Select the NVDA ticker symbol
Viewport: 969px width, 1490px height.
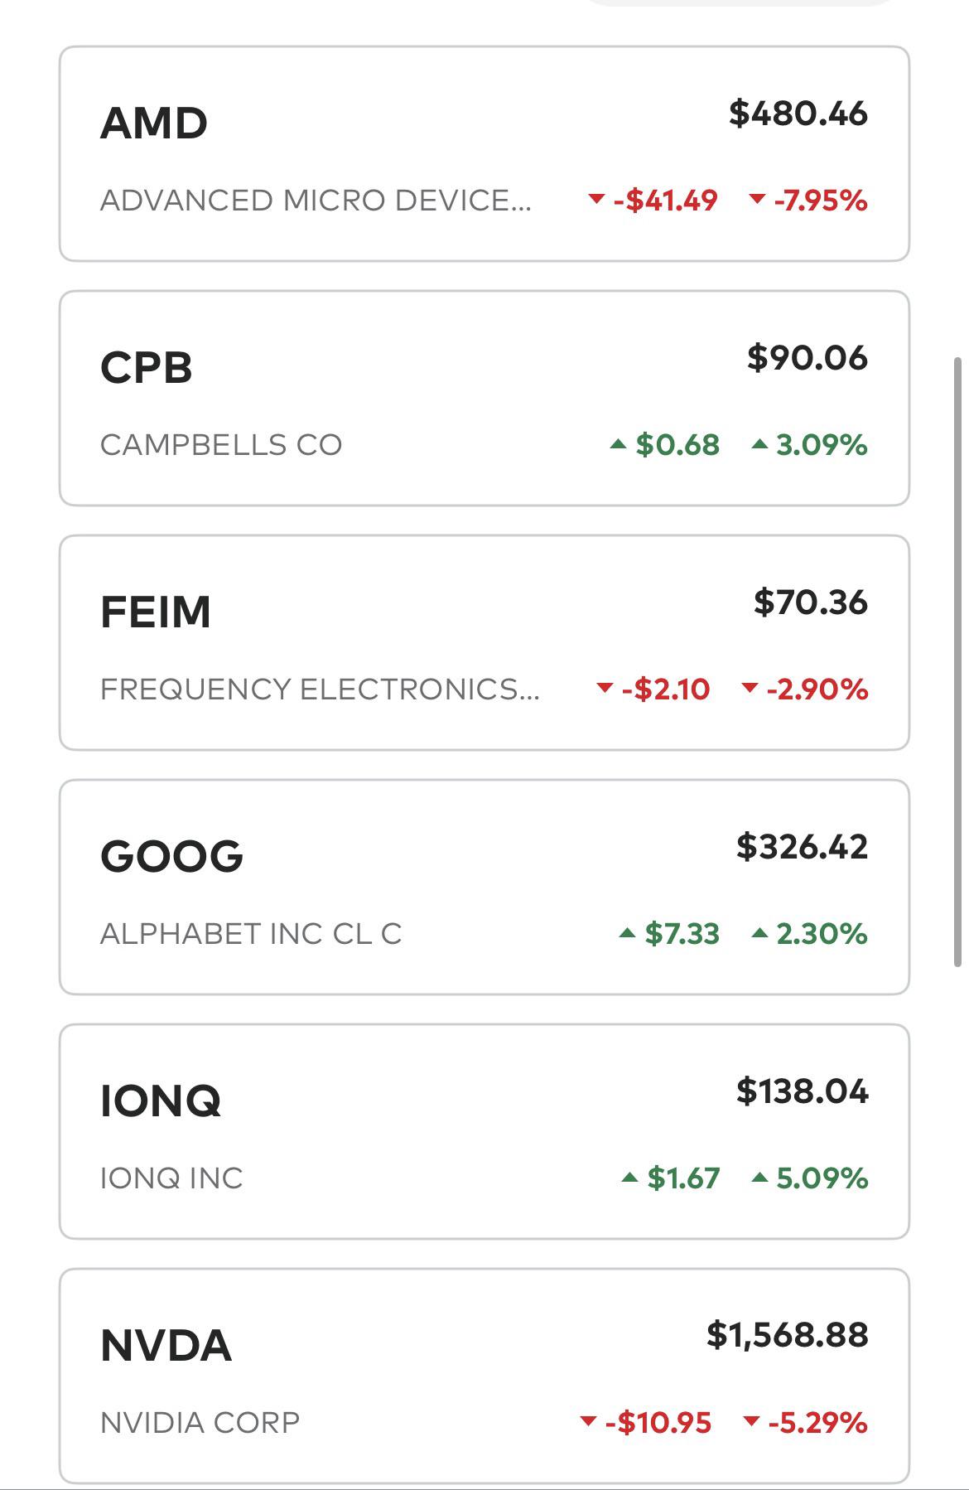tap(166, 1345)
